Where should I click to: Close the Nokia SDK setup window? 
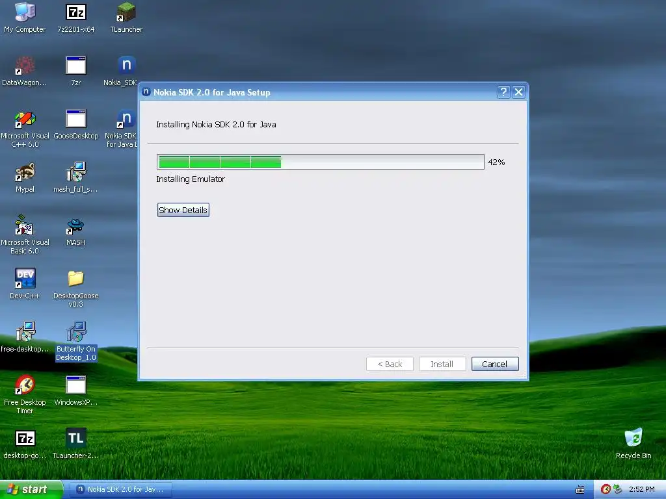518,92
